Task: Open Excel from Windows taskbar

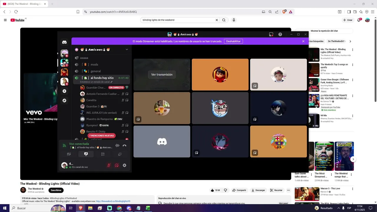Action: coord(148,208)
